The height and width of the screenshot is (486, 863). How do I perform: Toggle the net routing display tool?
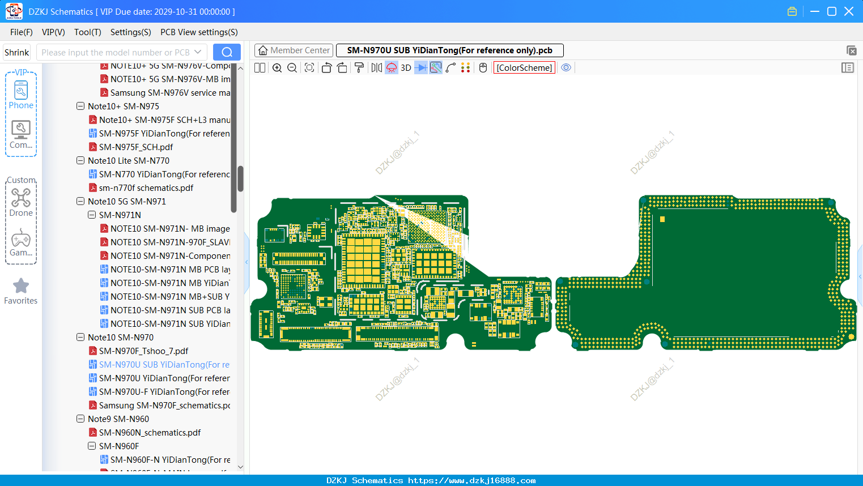pos(436,68)
